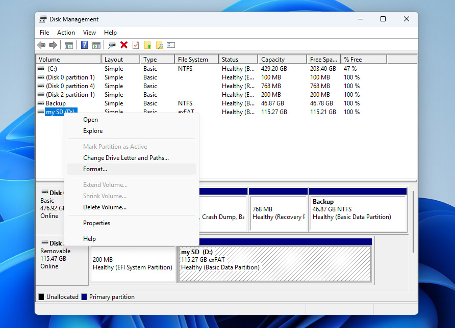Click the yellow folder with green arrow icon
The height and width of the screenshot is (328, 455).
point(148,45)
